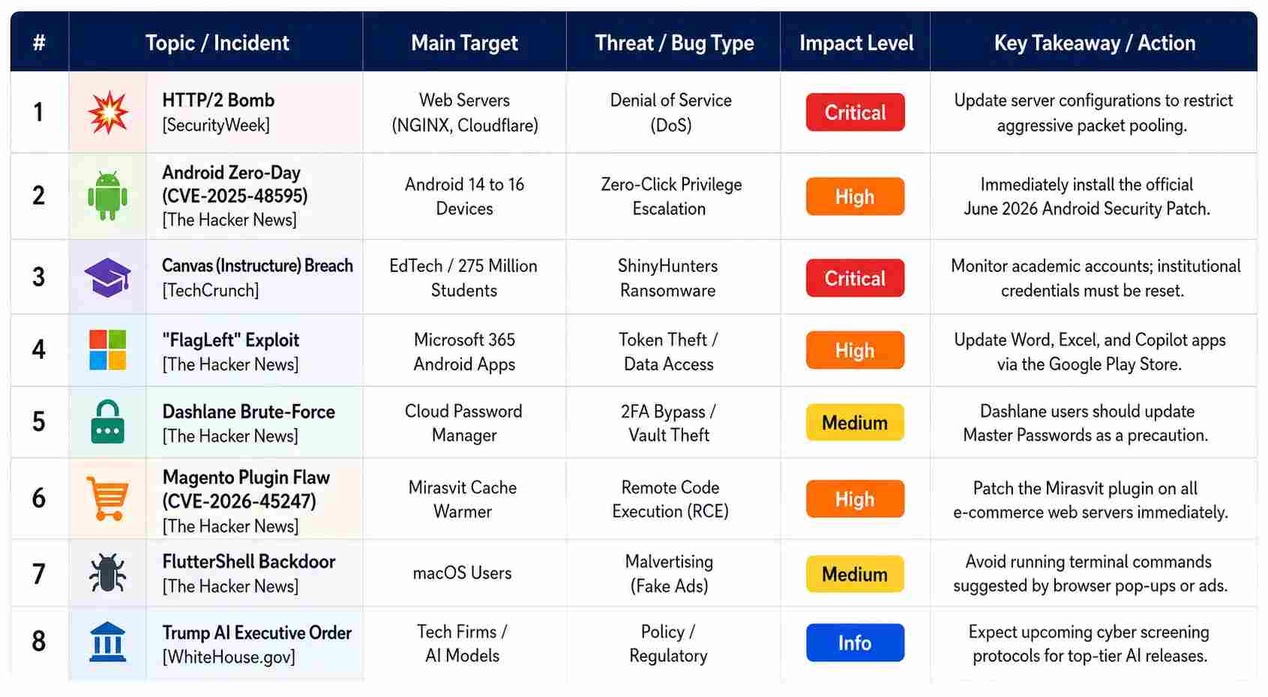Click the blue government building icon

pyautogui.click(x=108, y=642)
